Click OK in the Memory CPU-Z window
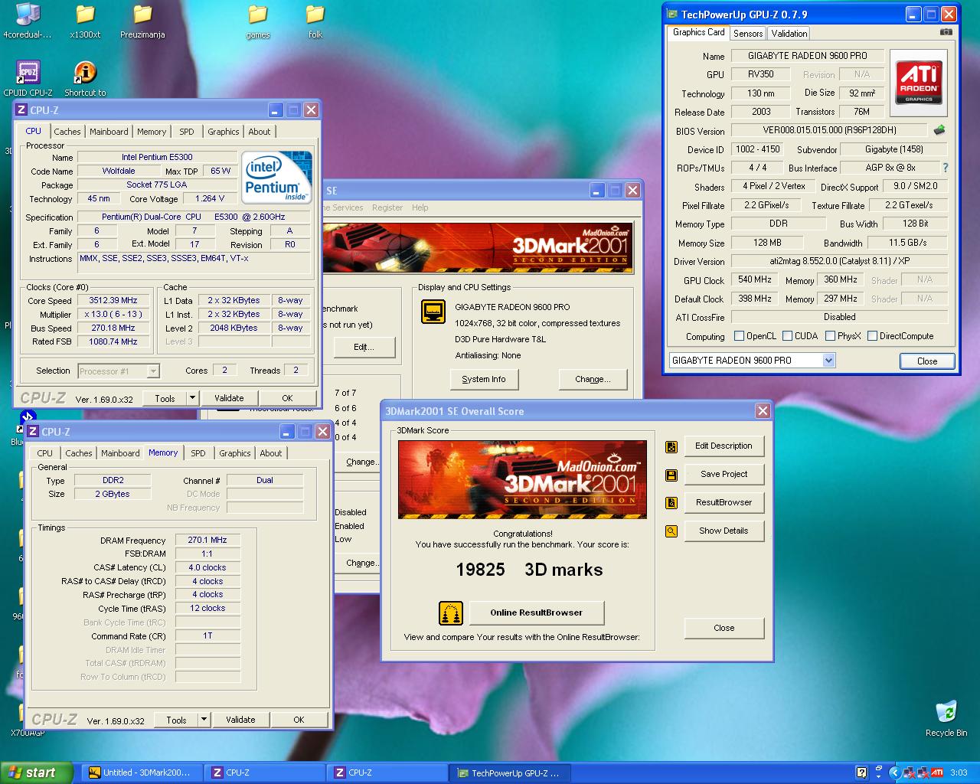Screen dimensions: 980x784 [299, 720]
